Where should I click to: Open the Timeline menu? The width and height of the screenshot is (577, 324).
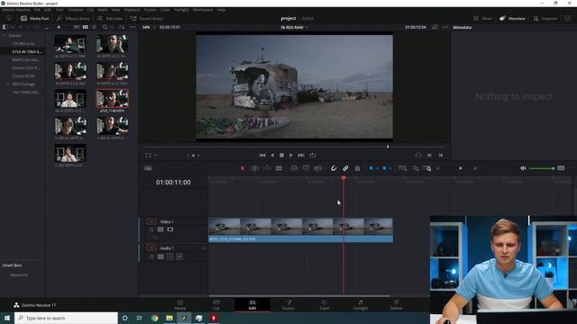click(x=75, y=10)
